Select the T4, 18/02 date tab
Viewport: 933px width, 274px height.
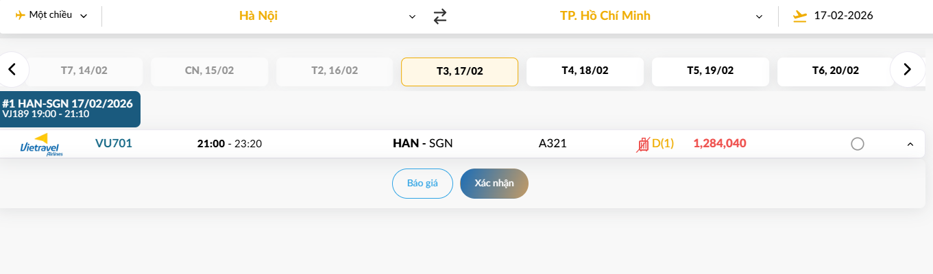585,71
